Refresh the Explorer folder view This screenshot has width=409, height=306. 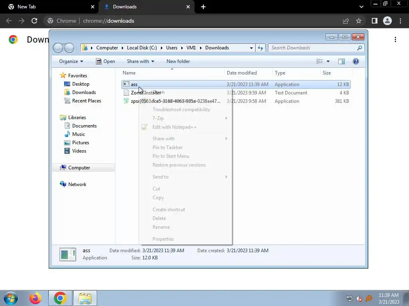click(x=260, y=48)
